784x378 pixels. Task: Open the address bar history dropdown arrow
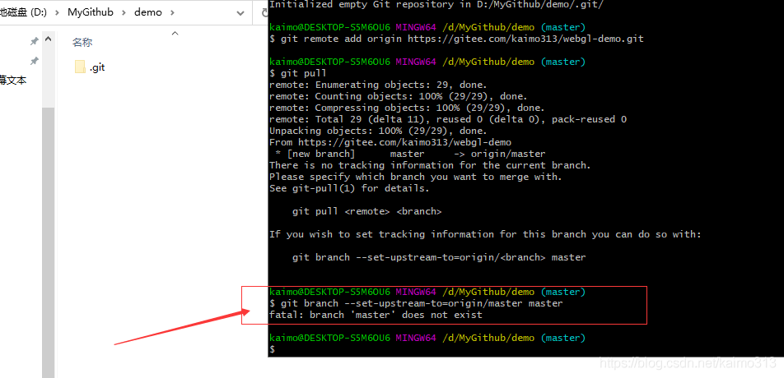(240, 13)
